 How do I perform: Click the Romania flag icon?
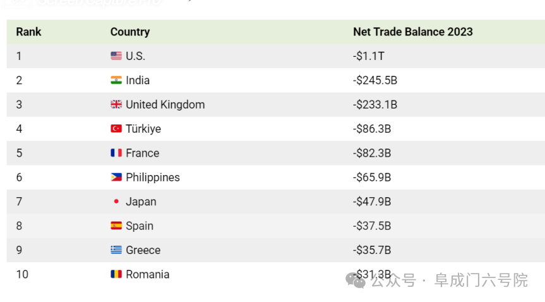coord(116,274)
